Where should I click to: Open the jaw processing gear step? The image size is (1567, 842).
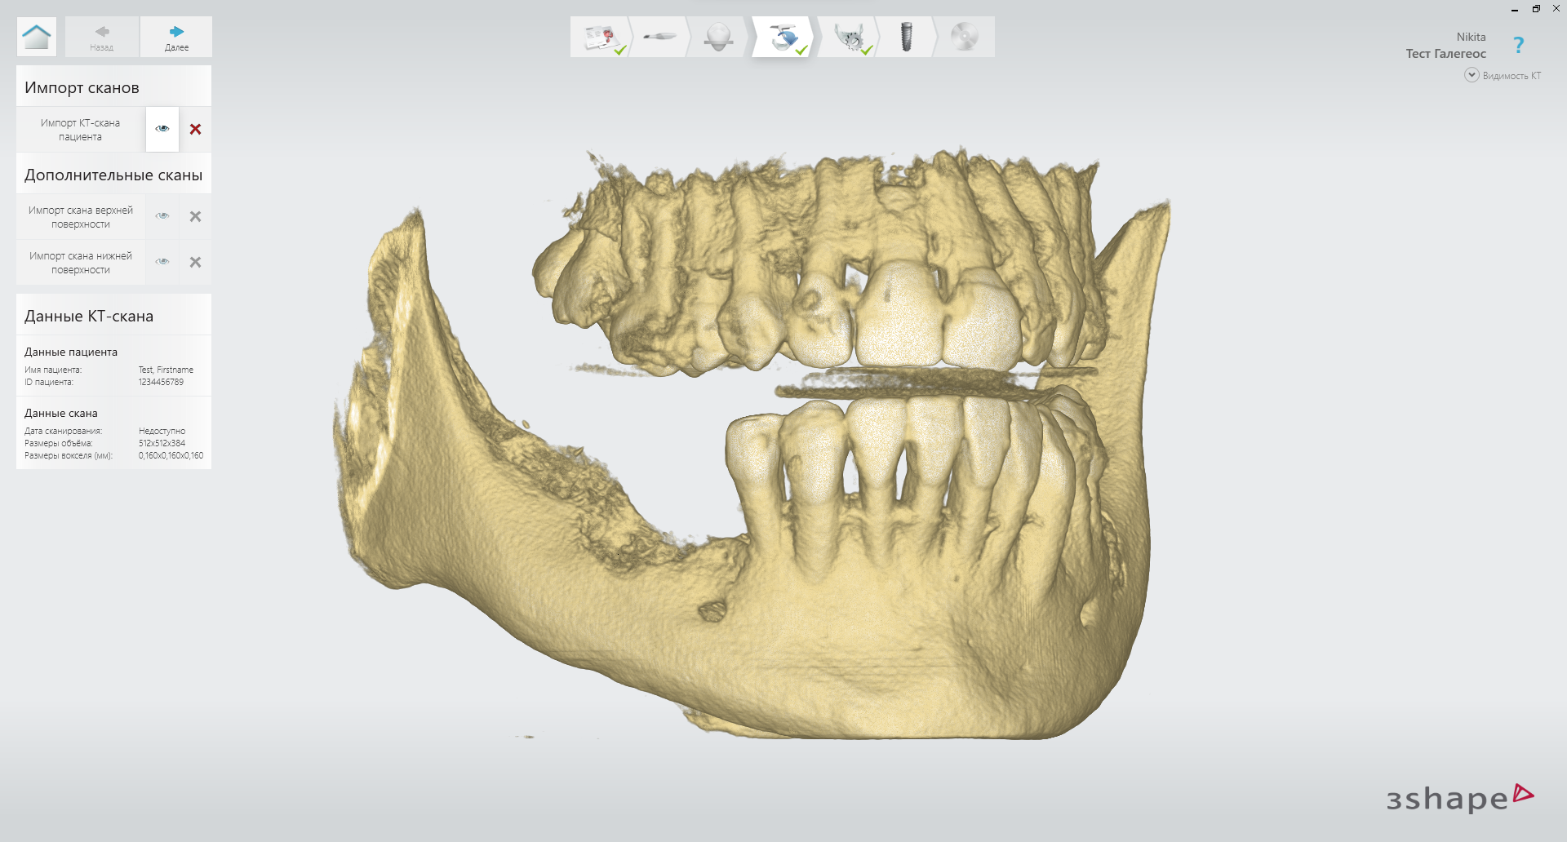(x=850, y=38)
